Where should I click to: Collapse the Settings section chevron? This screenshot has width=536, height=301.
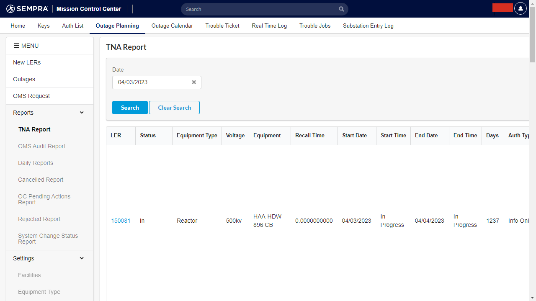(82, 258)
